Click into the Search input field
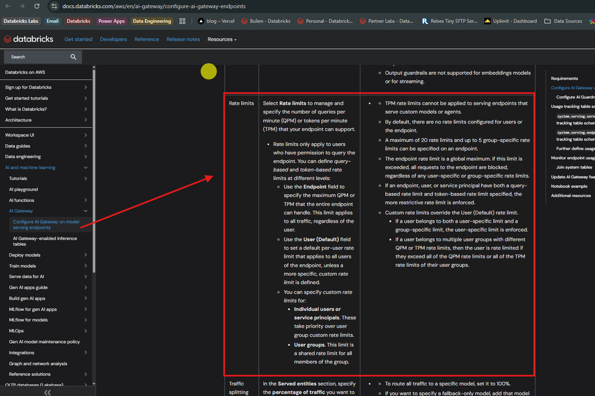 36,57
